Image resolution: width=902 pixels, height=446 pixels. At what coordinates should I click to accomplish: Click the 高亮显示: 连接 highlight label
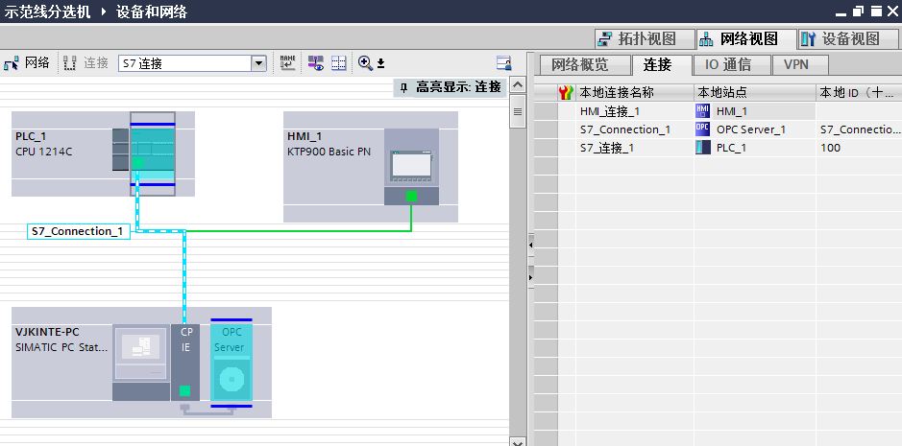458,87
